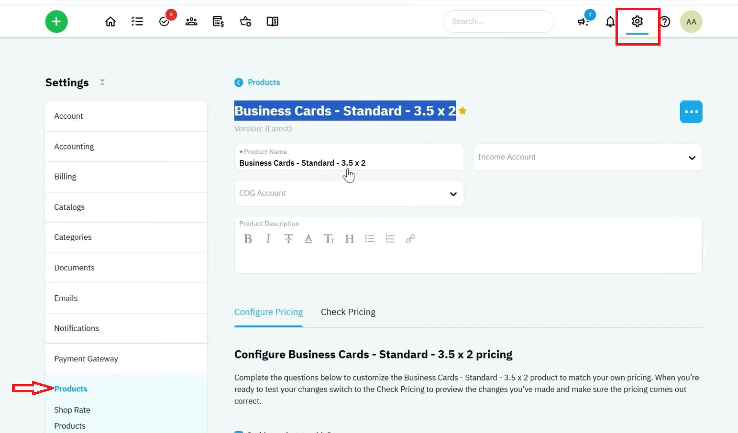The width and height of the screenshot is (738, 433).
Task: Click the Version: (Latest) text
Action: (x=263, y=129)
